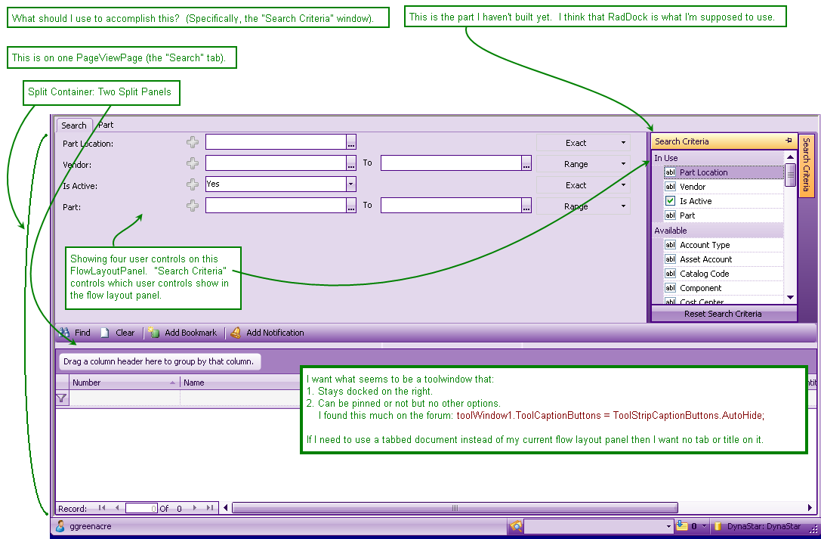Click the vertical Search Criteria side tab
The width and height of the screenshot is (821, 539).
click(x=807, y=165)
